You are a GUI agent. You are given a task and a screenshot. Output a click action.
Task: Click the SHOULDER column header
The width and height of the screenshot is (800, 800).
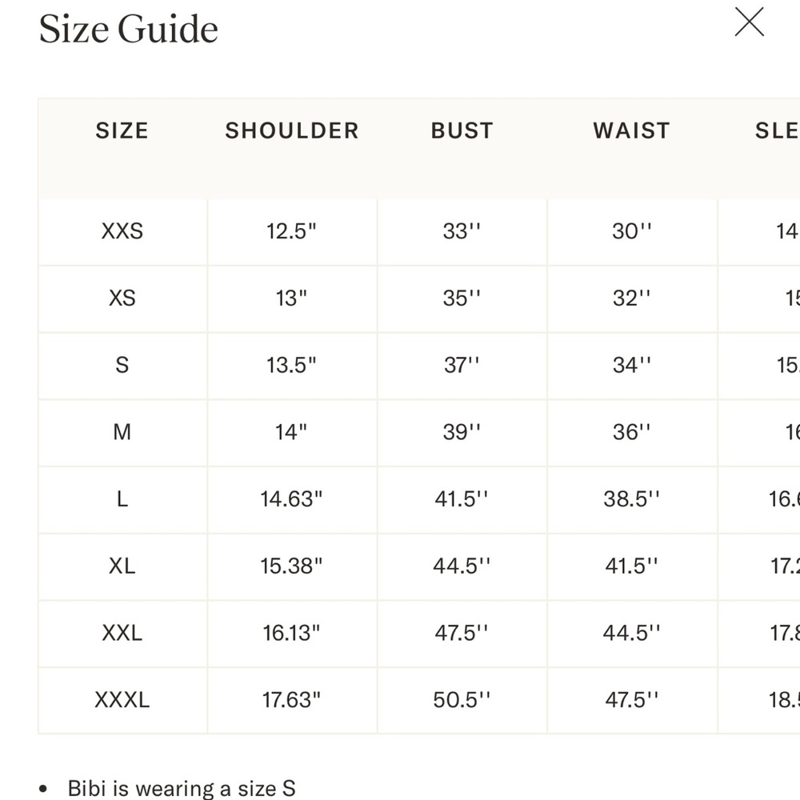point(292,130)
